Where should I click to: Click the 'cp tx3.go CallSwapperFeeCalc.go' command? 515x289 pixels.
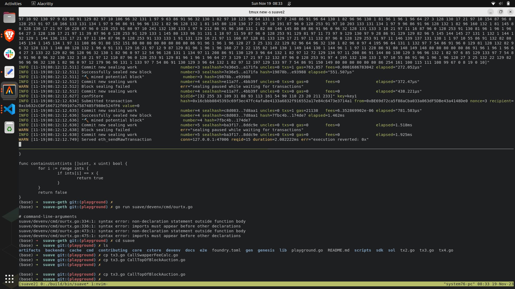[x=141, y=255]
